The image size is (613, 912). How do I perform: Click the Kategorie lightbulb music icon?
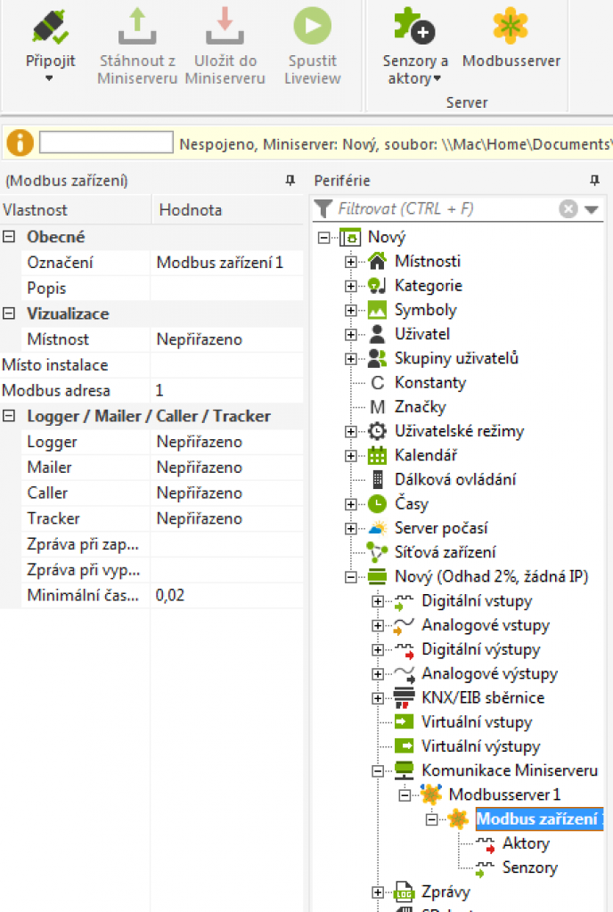(x=377, y=286)
